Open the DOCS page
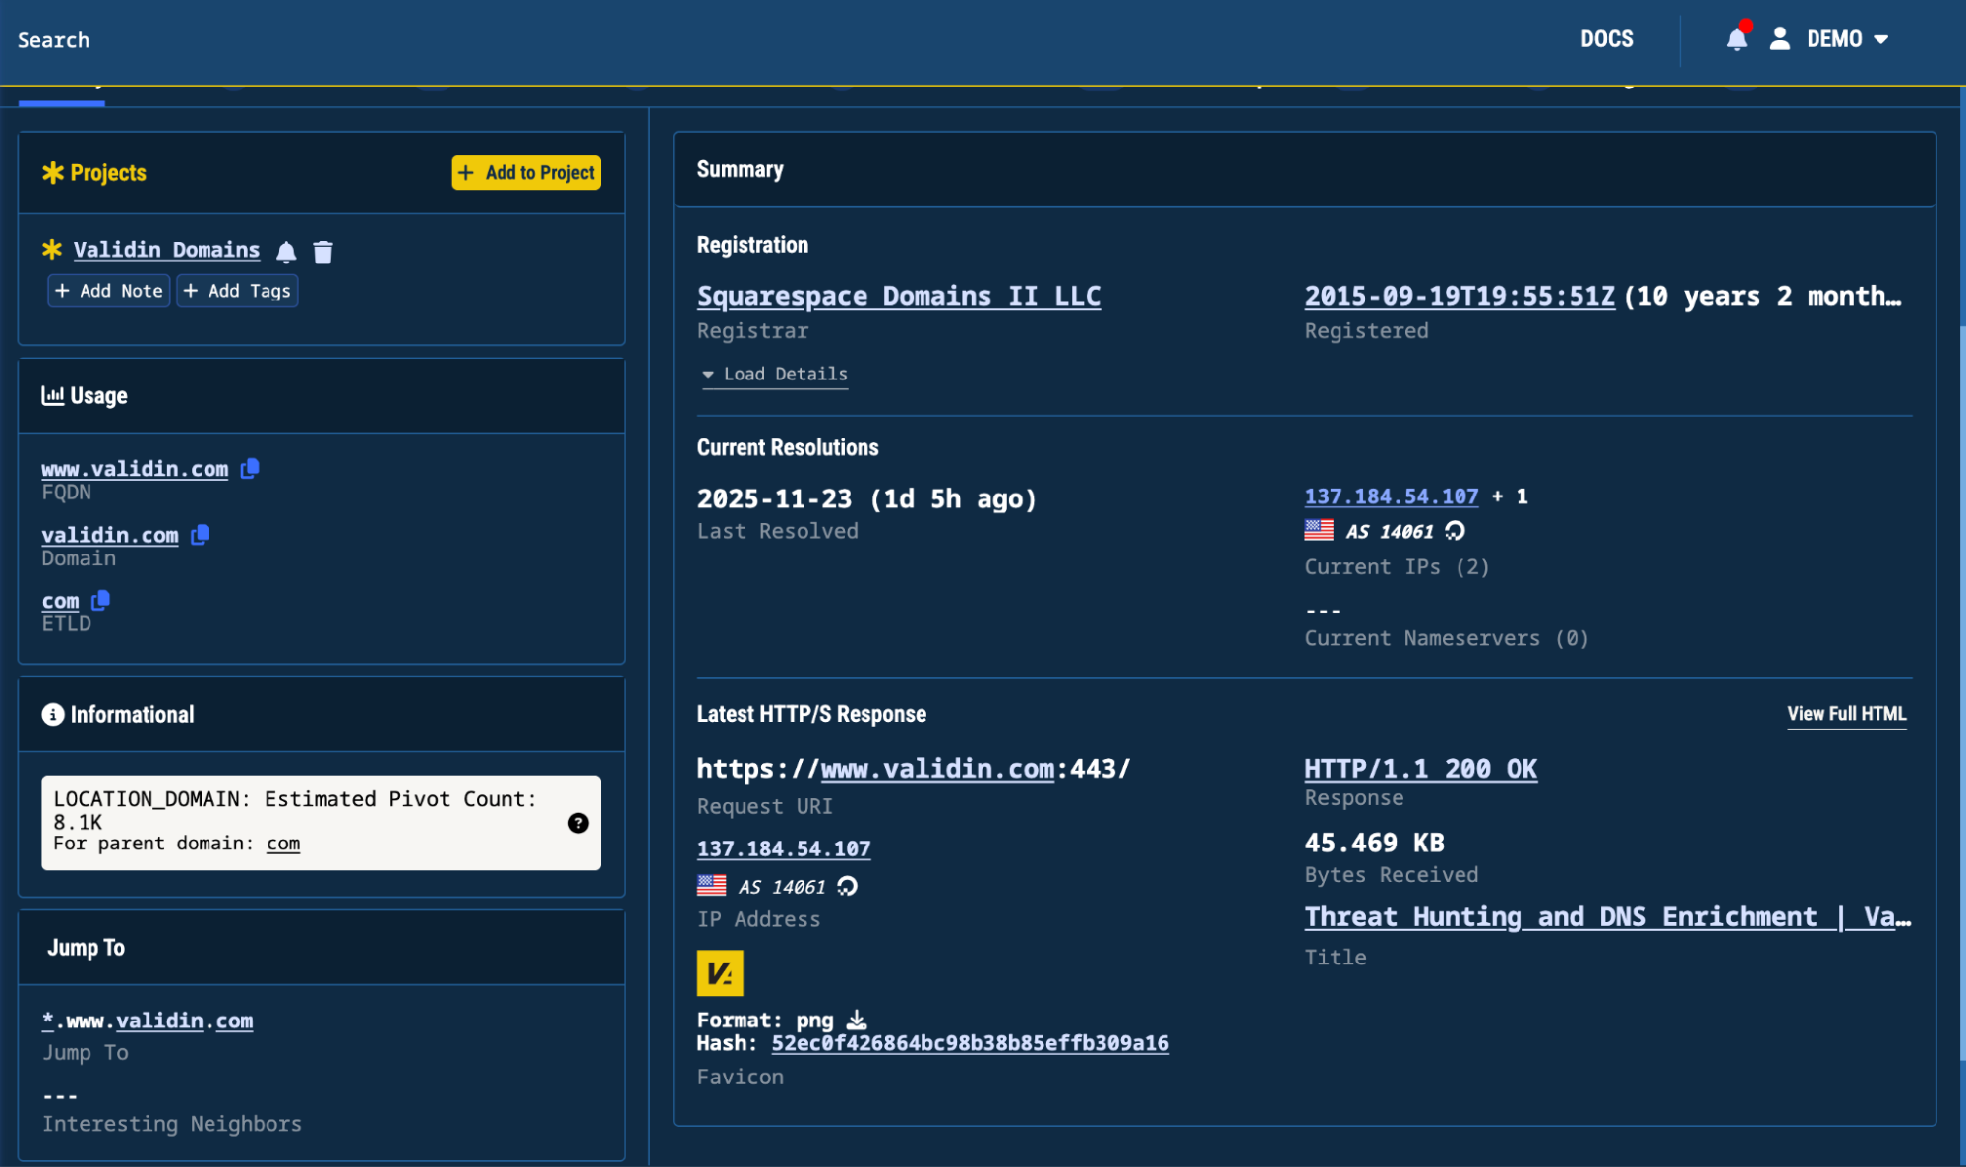 1607,39
